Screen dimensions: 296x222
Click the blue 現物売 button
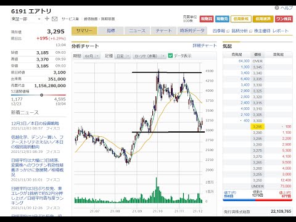(x=222, y=19)
